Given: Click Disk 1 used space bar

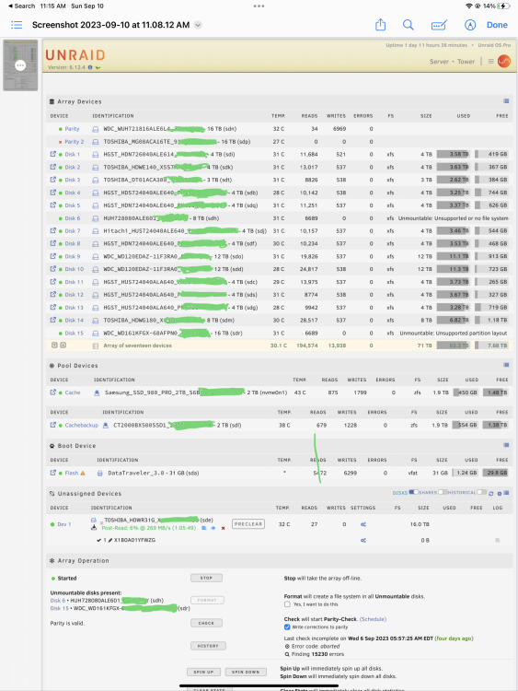Looking at the screenshot, I should (453, 154).
